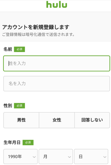Click the 必須 badge next to 生年月日
The image size is (111, 165).
click(x=28, y=142)
